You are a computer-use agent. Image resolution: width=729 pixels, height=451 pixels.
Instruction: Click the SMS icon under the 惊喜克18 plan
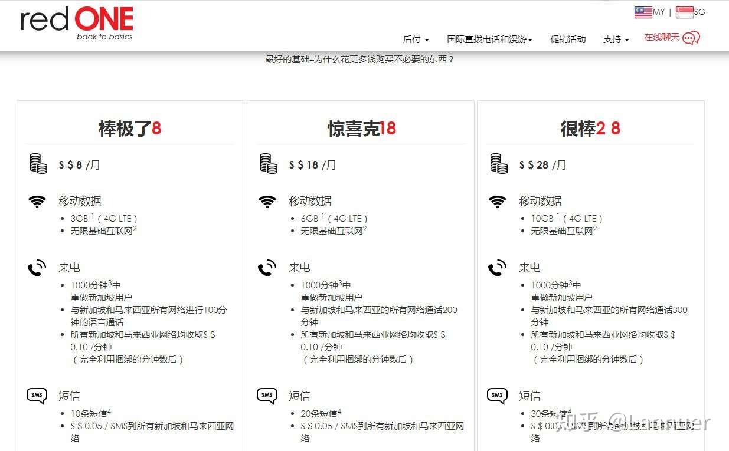pos(267,396)
